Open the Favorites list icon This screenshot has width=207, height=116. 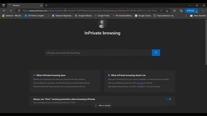pos(174,11)
